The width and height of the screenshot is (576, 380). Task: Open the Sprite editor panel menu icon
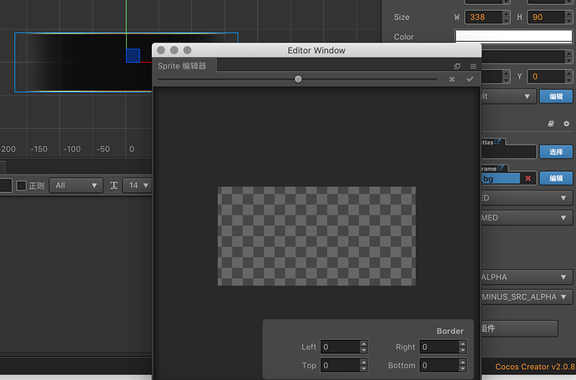click(x=472, y=66)
